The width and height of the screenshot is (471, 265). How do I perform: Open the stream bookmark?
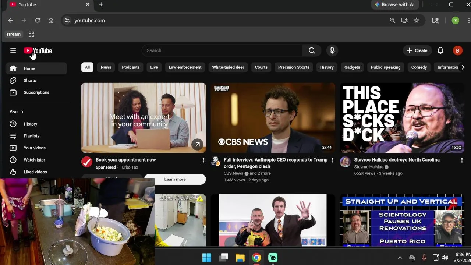pyautogui.click(x=14, y=34)
